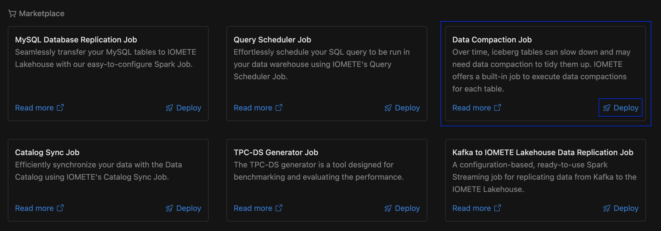This screenshot has width=661, height=231.
Task: Read more about TPC-DS Generator Job
Action: (258, 208)
